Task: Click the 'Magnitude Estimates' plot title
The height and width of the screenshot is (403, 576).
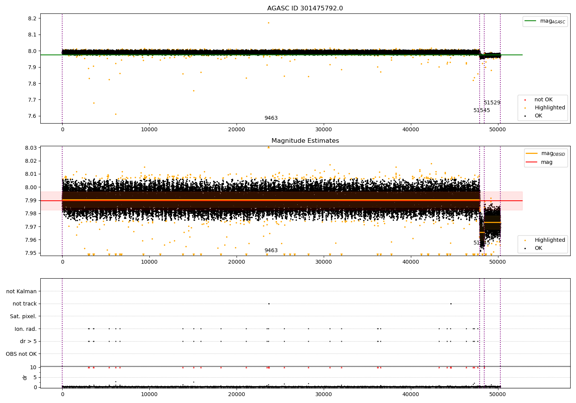Action: (305, 141)
